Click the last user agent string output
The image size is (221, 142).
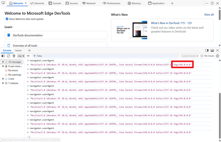coord(110,132)
